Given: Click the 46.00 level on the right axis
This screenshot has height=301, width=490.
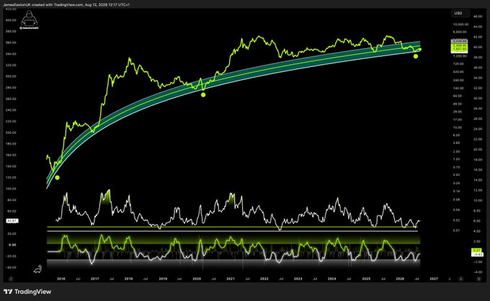Looking at the screenshot, I should tap(478, 17).
